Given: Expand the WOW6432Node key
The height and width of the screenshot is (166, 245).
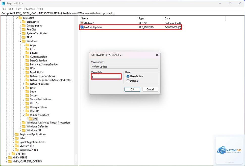Looking at the screenshot, I should [13, 150].
